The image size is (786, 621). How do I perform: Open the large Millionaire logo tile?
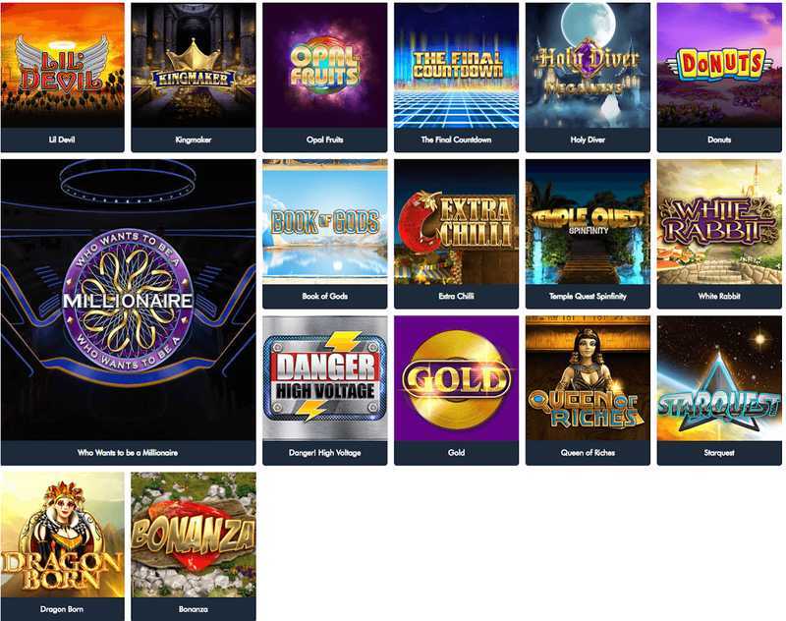point(129,300)
